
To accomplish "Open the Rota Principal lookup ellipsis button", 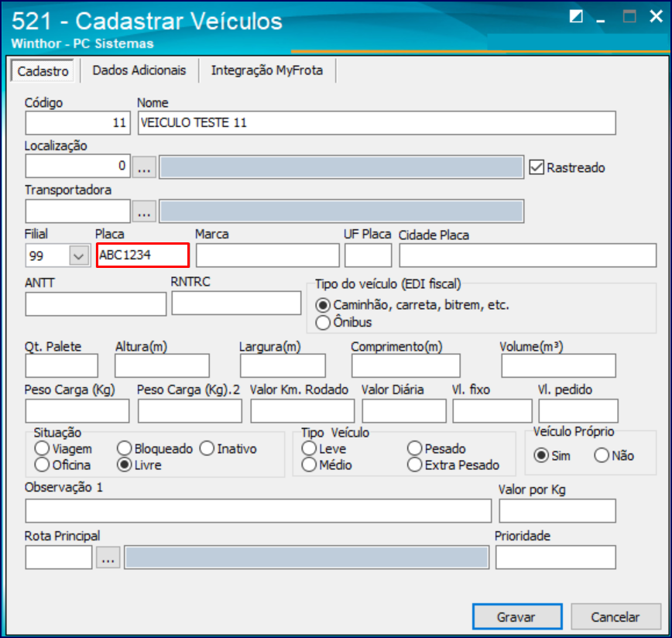I will [x=108, y=557].
